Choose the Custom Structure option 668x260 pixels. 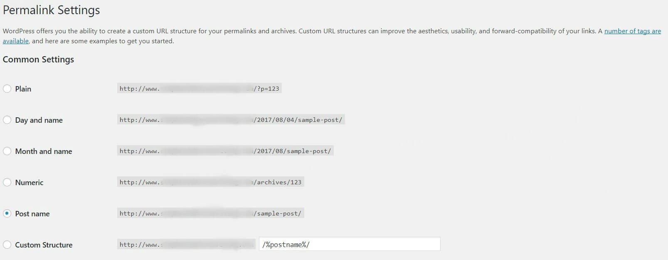[7, 245]
